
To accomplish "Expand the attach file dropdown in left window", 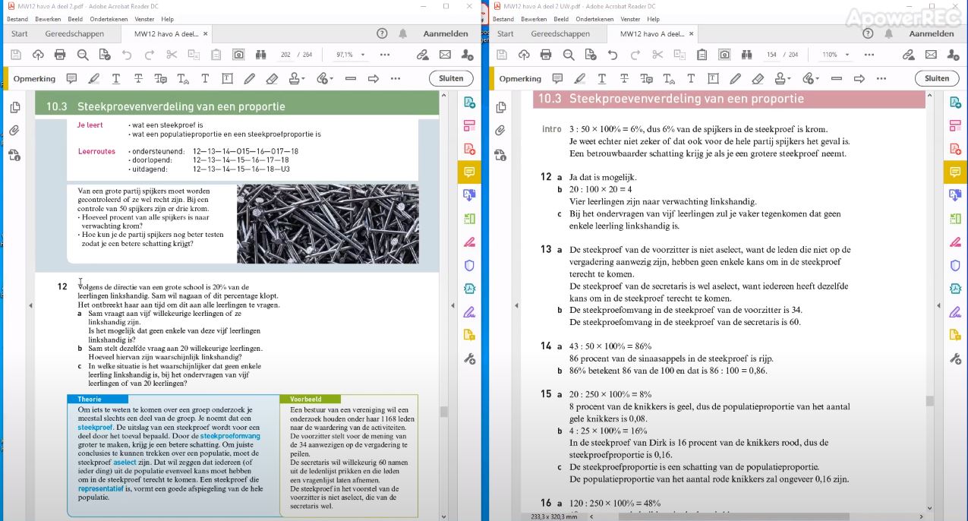I will [x=332, y=78].
